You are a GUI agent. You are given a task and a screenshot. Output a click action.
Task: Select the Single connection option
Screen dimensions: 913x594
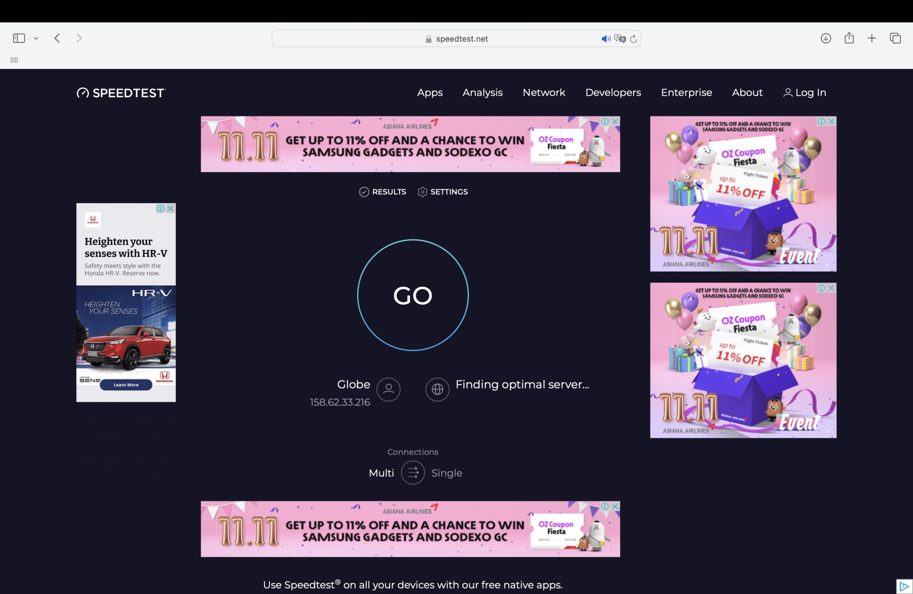(x=447, y=473)
